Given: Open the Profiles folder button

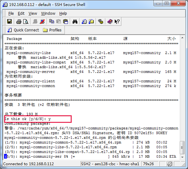Looking at the screenshot, I should pos(52,30).
